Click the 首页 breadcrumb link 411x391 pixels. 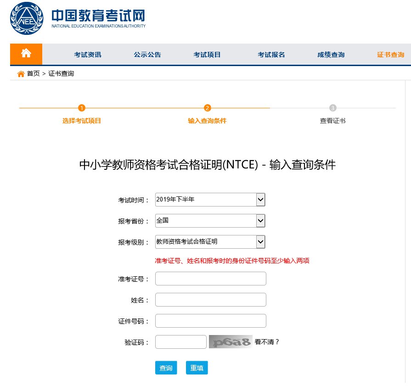(x=33, y=73)
